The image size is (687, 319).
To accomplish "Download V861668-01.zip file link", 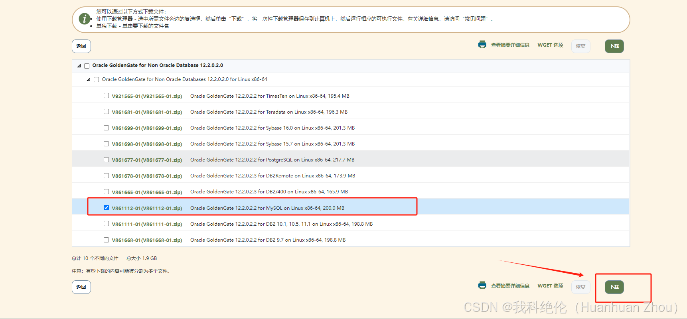I will click(x=147, y=240).
